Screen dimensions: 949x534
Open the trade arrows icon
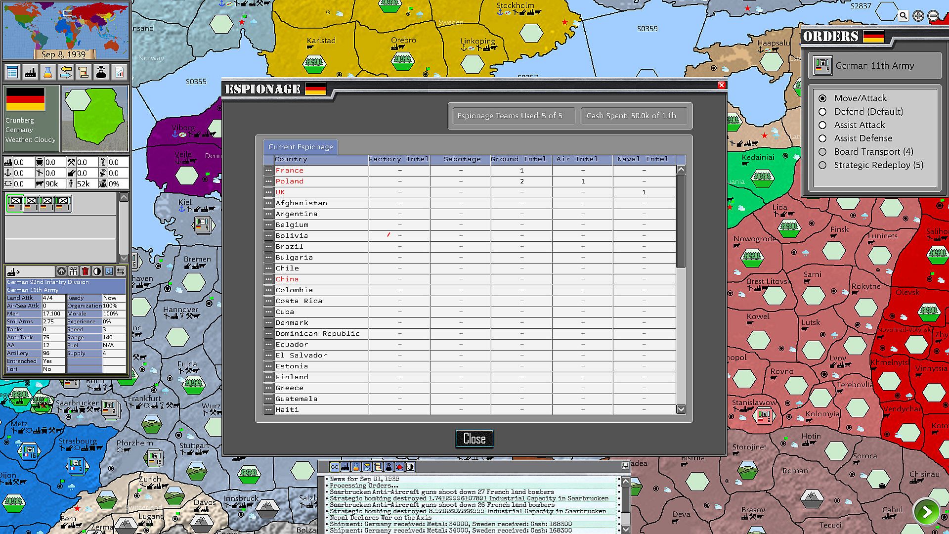point(66,73)
